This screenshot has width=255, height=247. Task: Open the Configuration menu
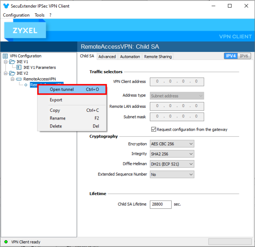pos(16,15)
